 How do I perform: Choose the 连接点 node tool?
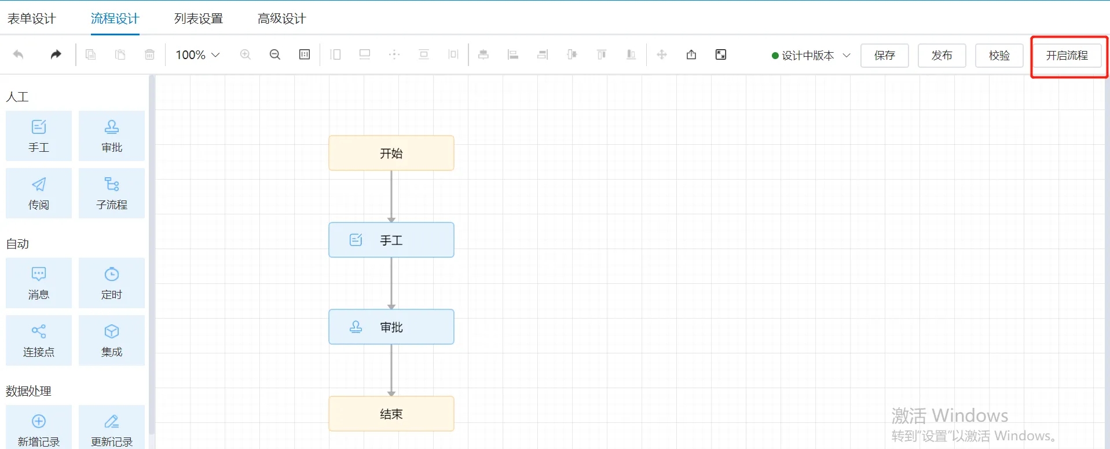pos(39,340)
